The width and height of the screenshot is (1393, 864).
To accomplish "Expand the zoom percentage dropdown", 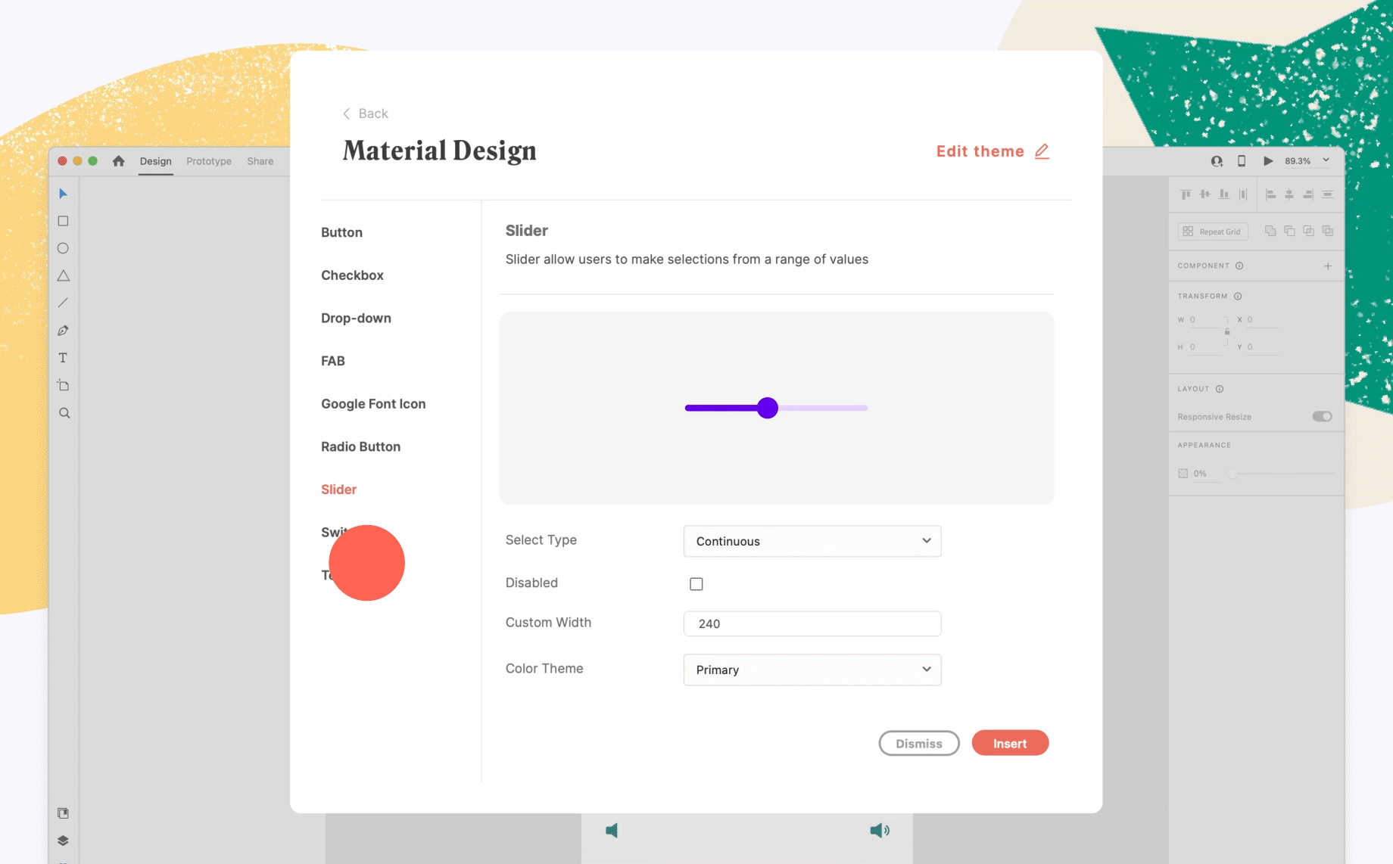I will pos(1326,160).
